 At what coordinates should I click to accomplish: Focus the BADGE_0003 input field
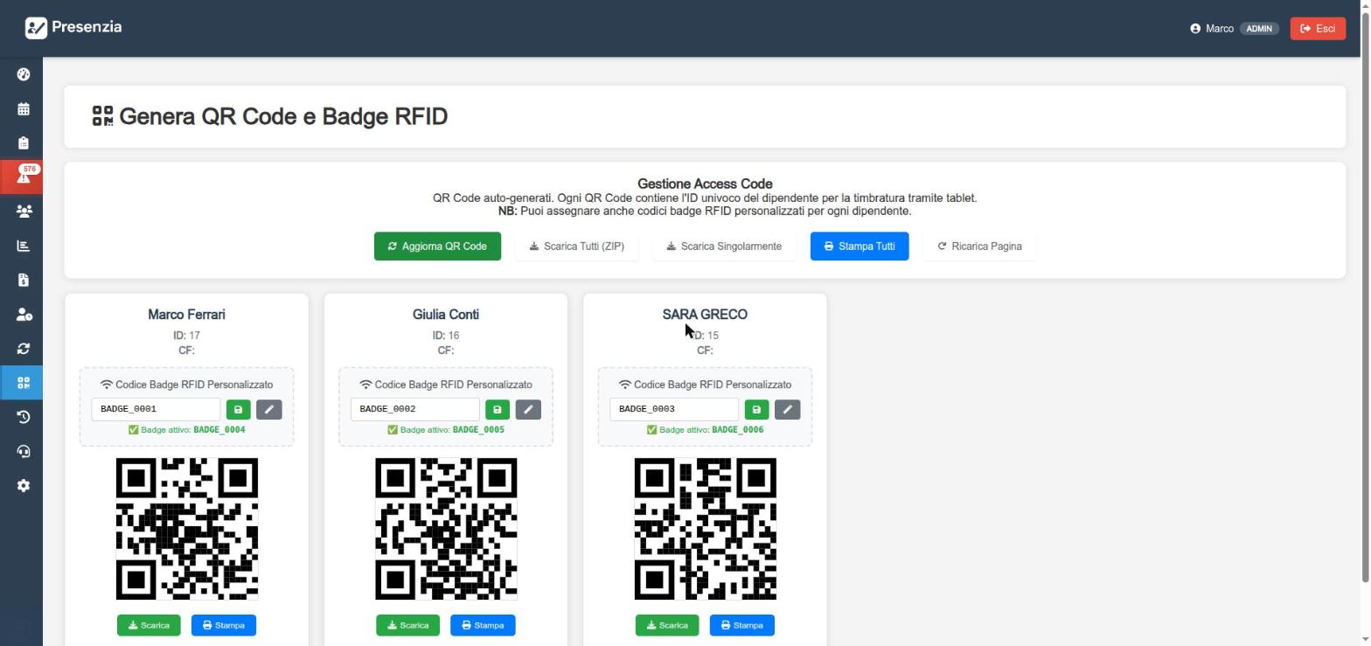[674, 409]
